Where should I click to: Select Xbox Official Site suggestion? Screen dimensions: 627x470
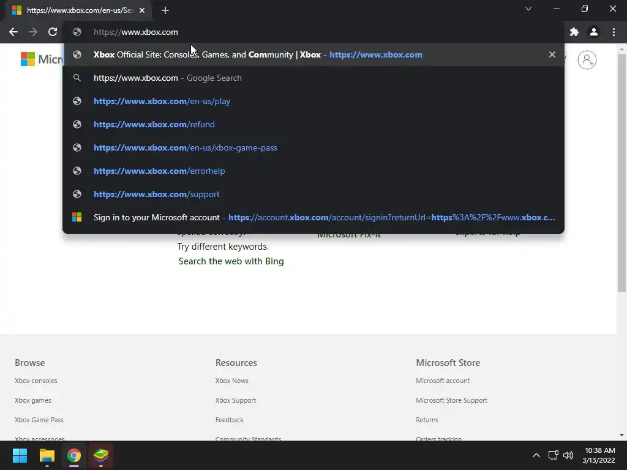click(x=313, y=54)
